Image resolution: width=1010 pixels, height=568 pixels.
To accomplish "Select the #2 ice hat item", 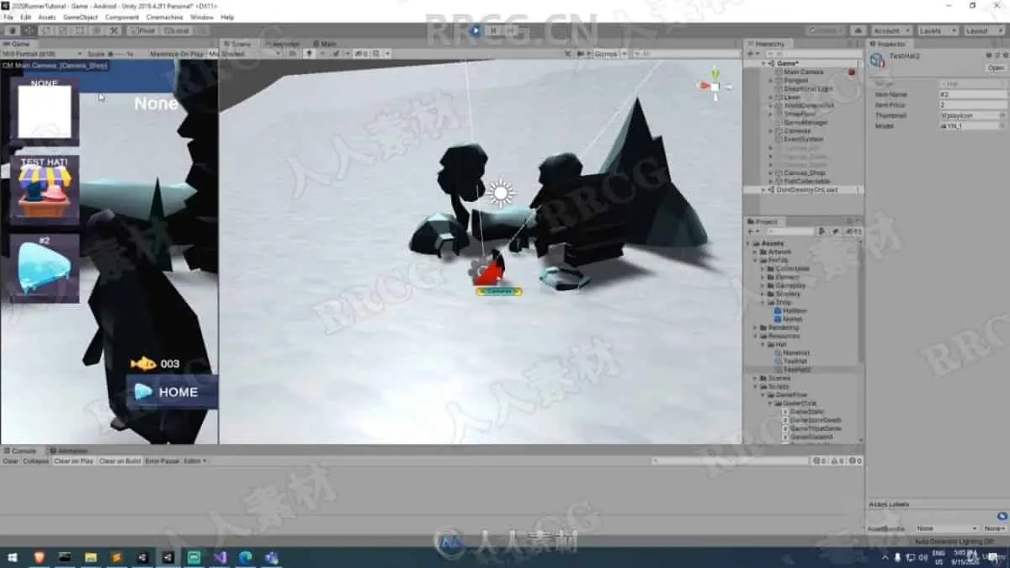I will pyautogui.click(x=45, y=268).
